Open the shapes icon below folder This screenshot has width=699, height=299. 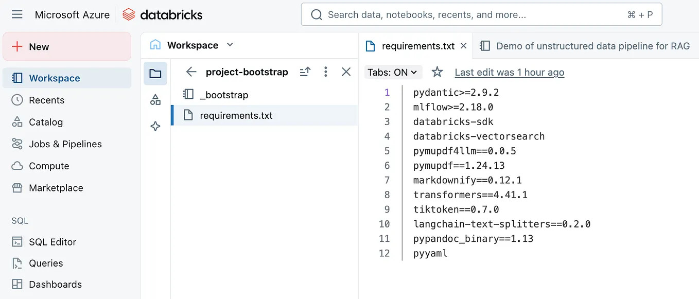click(155, 100)
